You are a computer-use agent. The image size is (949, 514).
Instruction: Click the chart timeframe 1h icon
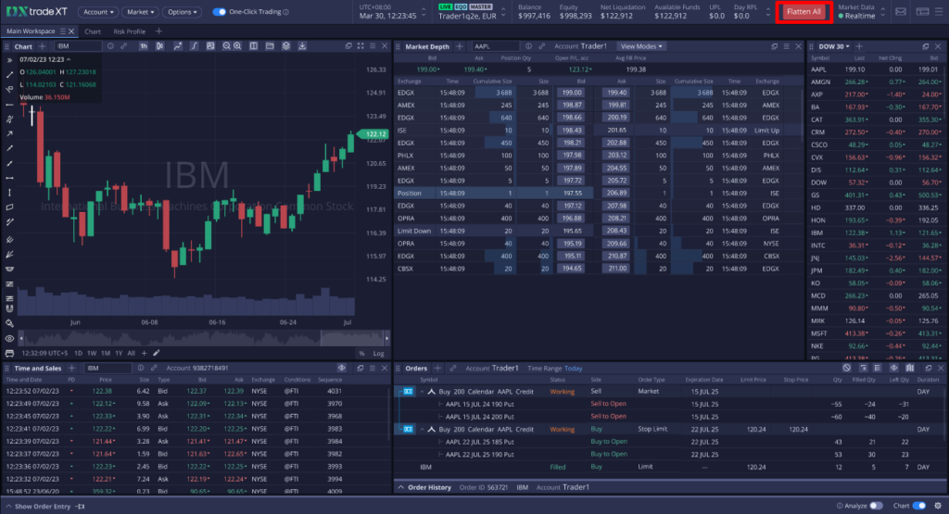(x=144, y=46)
